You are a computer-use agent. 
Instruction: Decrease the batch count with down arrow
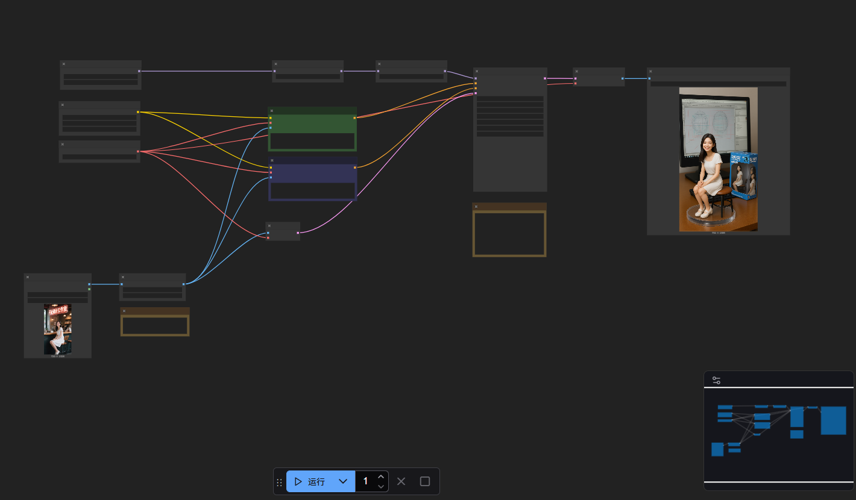pyautogui.click(x=381, y=486)
